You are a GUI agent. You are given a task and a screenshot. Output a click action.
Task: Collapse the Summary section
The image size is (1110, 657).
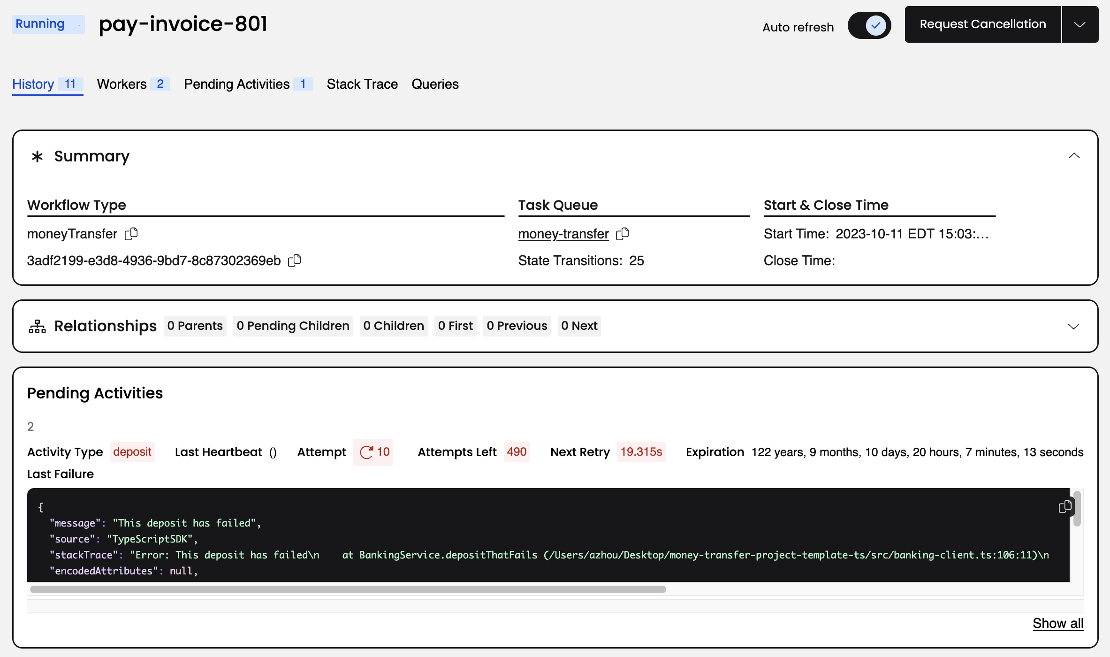click(1074, 156)
